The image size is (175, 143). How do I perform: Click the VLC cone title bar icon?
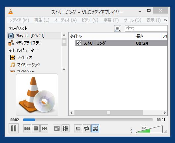[11, 12]
